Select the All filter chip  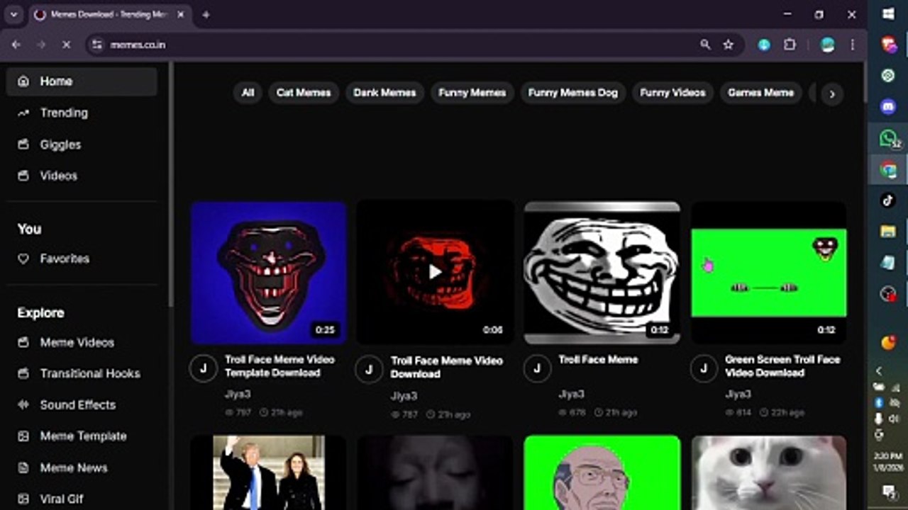tap(248, 93)
